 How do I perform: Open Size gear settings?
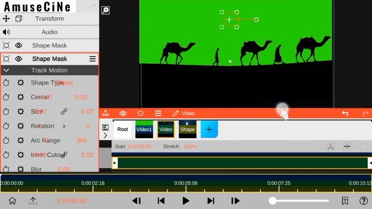21,111
